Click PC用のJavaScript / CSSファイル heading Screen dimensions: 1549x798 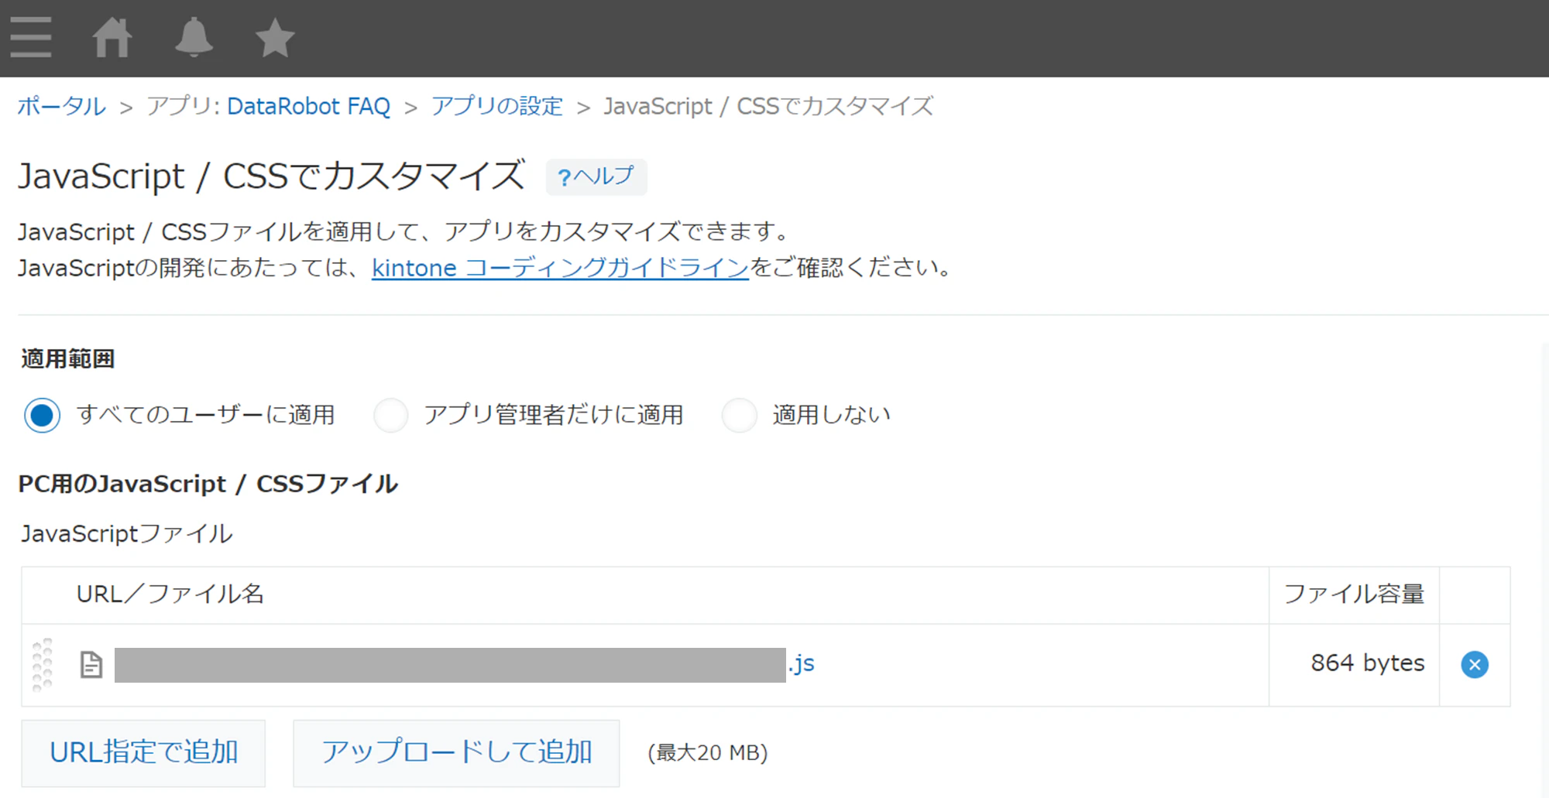[x=208, y=485]
